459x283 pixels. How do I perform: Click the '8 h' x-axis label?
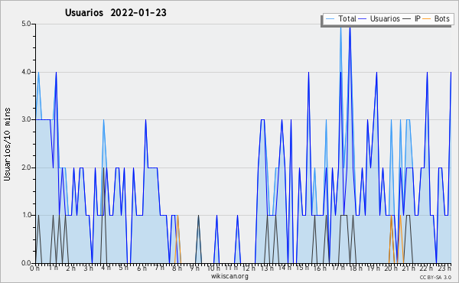pos(177,268)
